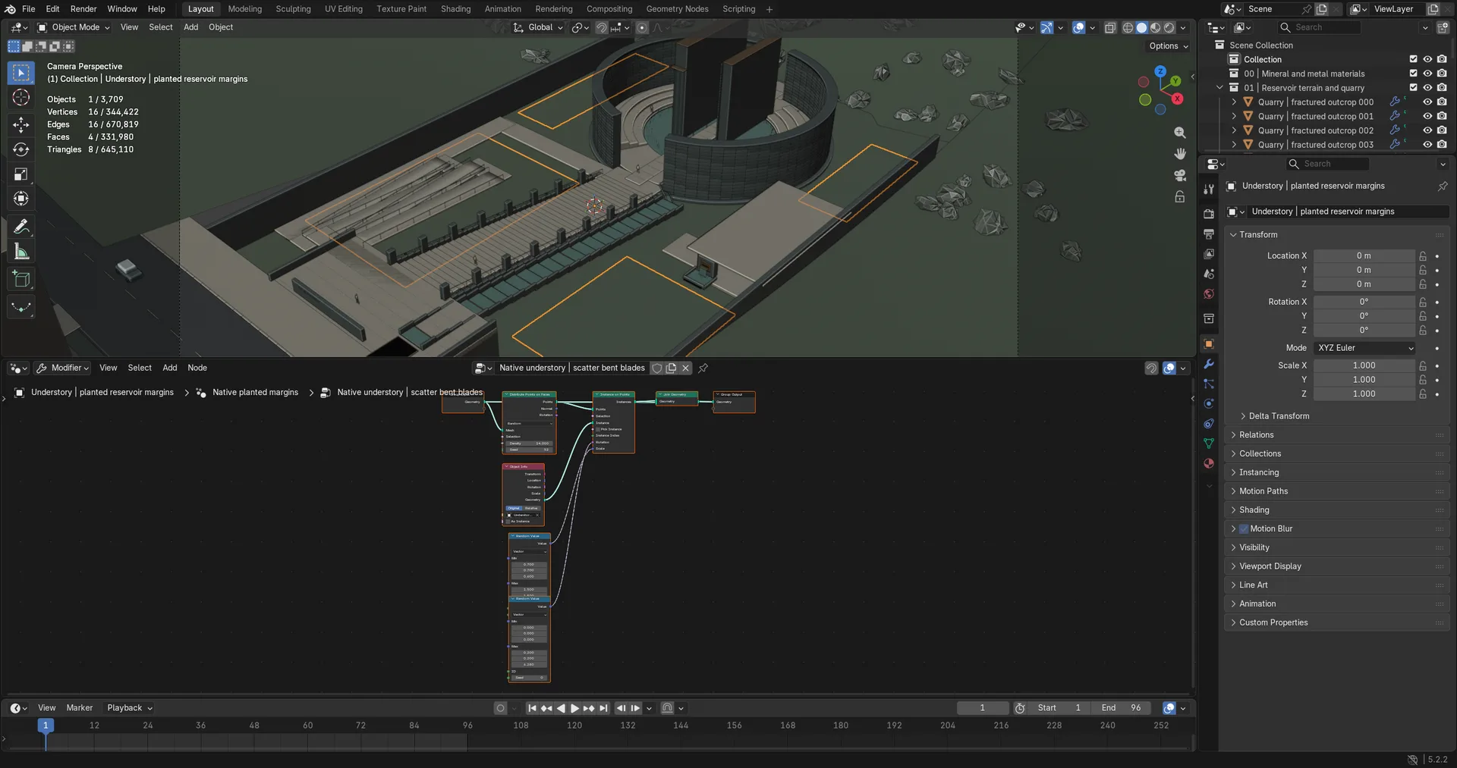Click the pan view hand icon
This screenshot has width=1457, height=768.
pyautogui.click(x=1180, y=154)
